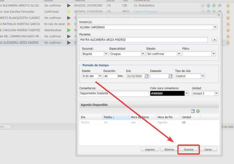Click the Atendiendose status cell
The width and height of the screenshot is (234, 164).
pos(53,30)
